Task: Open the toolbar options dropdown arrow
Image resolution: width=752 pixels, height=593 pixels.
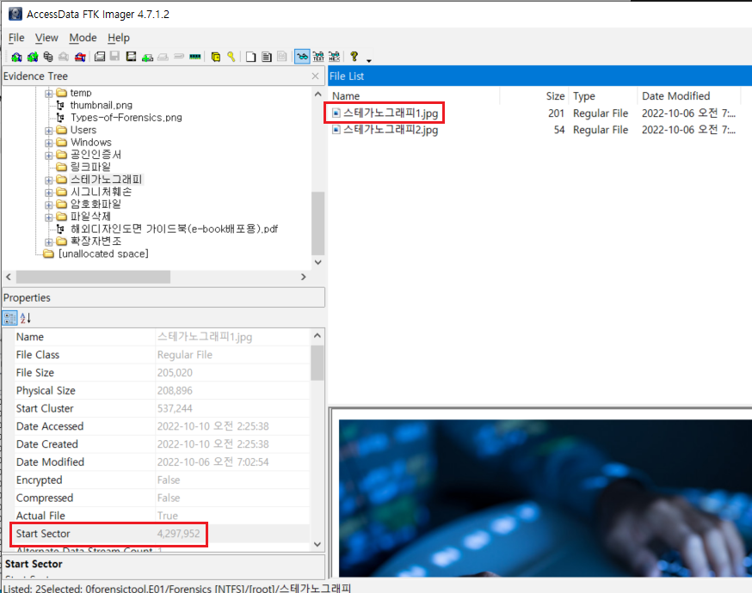Action: pos(369,60)
